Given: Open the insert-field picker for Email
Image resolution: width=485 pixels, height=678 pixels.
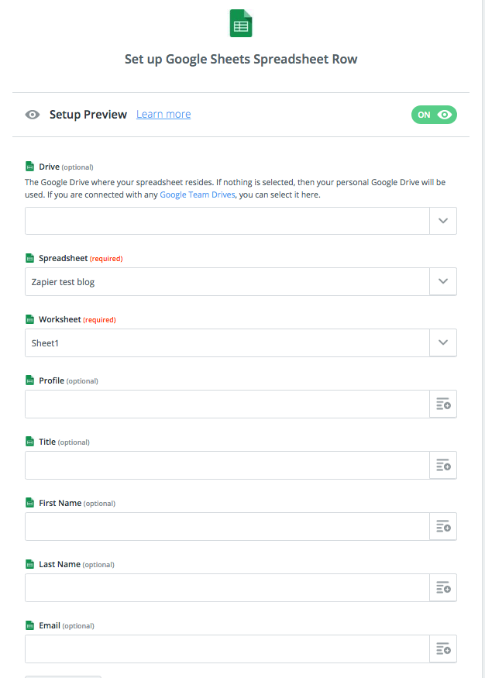Looking at the screenshot, I should (x=442, y=649).
